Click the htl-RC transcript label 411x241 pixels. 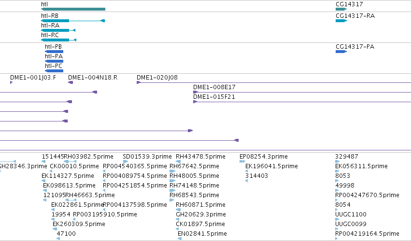tap(50, 35)
